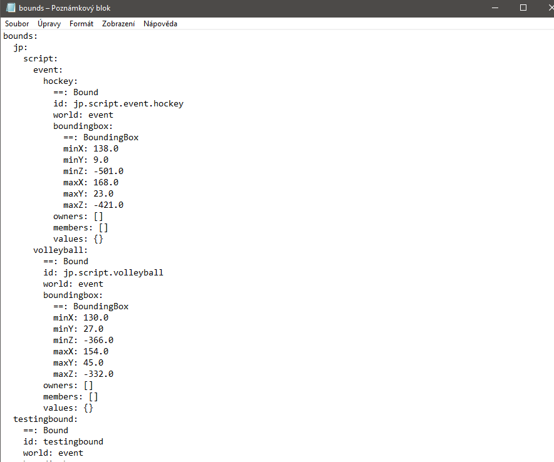This screenshot has height=462, width=554.
Task: Minimize the Poznámkový blok window
Action: [495, 8]
